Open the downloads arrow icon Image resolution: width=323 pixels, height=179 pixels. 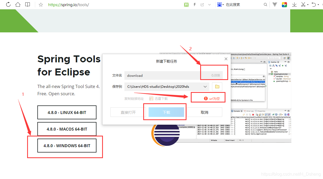[x=294, y=5]
